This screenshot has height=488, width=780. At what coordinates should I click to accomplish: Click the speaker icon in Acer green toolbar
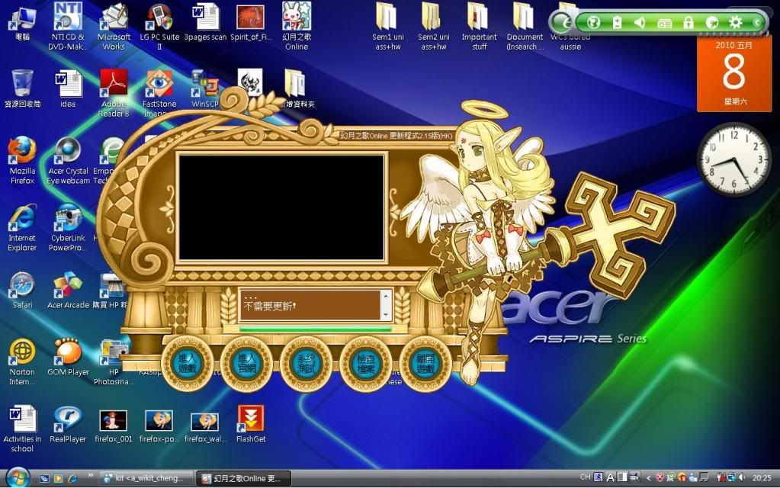[640, 22]
